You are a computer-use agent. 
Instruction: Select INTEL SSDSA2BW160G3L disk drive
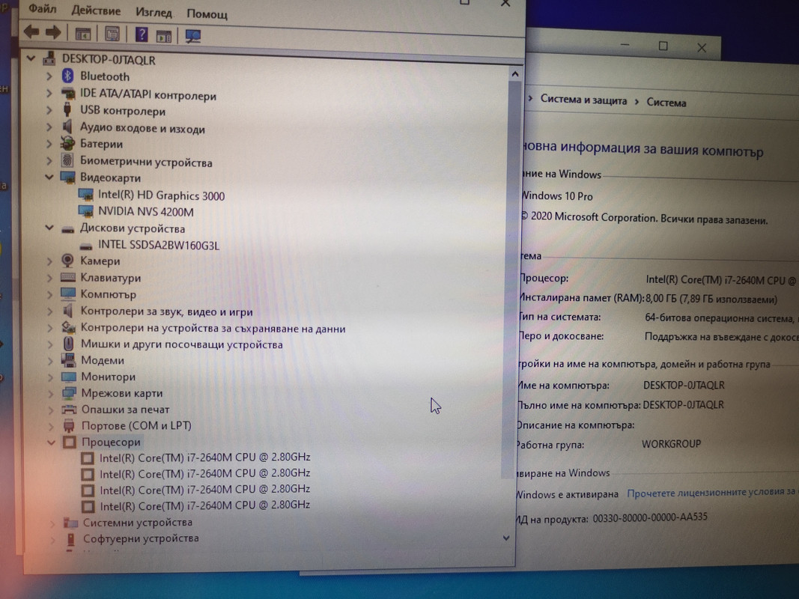pyautogui.click(x=159, y=245)
